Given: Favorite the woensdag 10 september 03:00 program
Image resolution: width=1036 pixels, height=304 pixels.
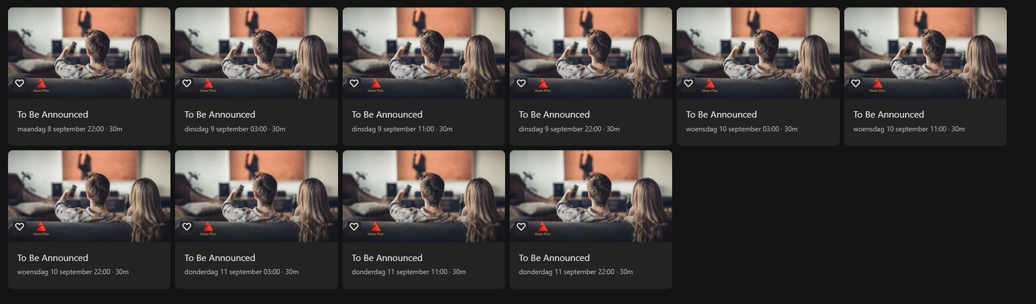Looking at the screenshot, I should tap(688, 84).
